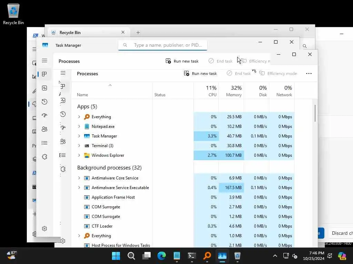
Task: Expand Terminal (3) process row
Action: click(x=79, y=146)
